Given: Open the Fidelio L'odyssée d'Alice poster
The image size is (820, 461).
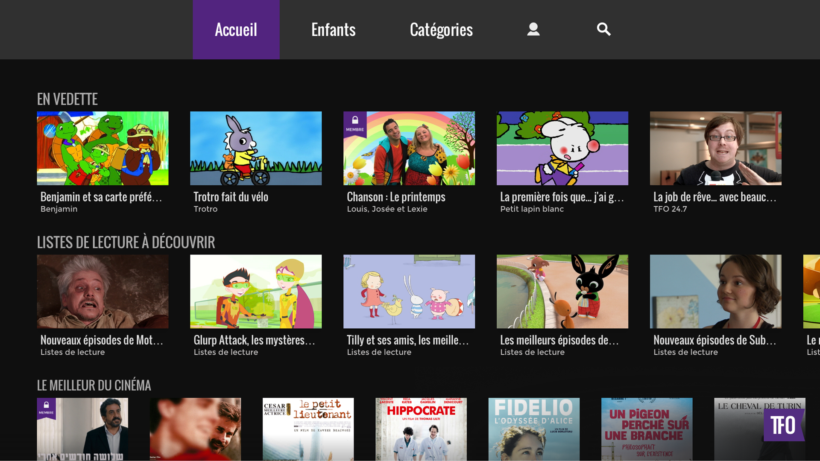Looking at the screenshot, I should (534, 429).
